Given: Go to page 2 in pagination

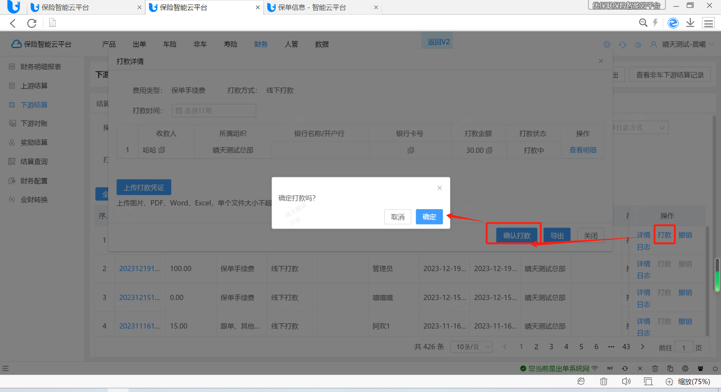Looking at the screenshot, I should [x=536, y=347].
